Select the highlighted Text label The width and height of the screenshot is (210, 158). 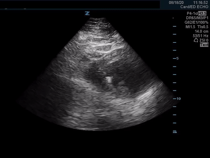click(204, 45)
